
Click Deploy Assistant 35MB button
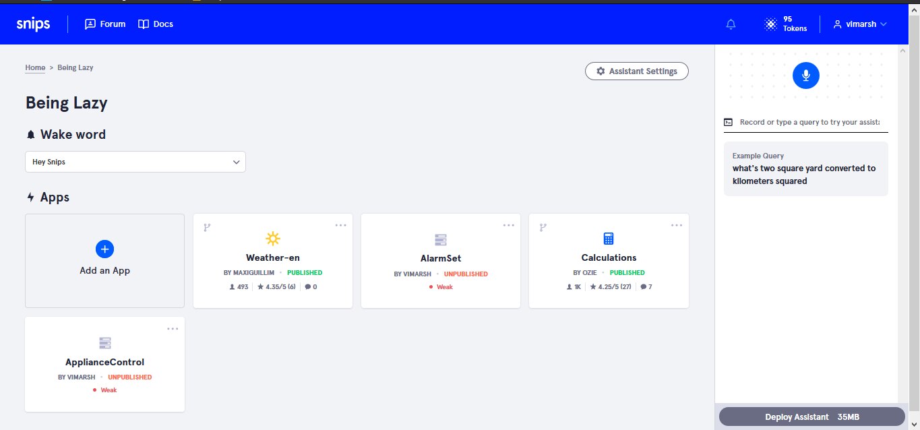812,417
